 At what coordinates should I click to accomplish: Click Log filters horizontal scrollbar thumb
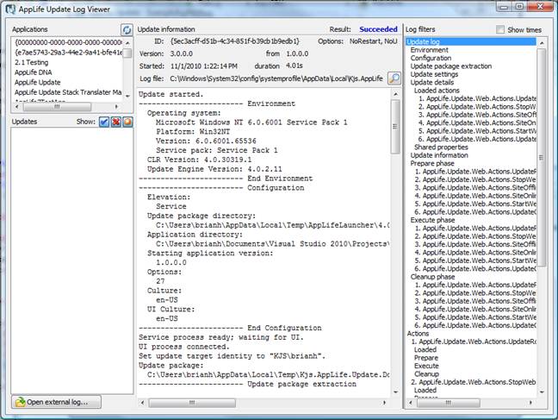coord(448,403)
